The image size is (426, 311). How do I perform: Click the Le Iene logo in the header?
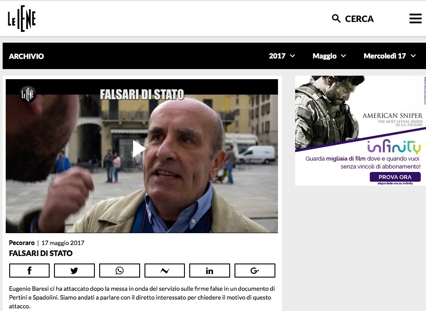pos(22,18)
